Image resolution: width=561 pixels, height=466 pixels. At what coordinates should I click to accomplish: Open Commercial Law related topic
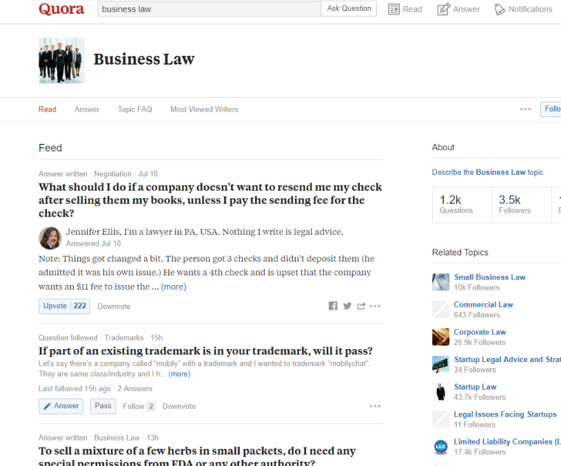(x=483, y=305)
